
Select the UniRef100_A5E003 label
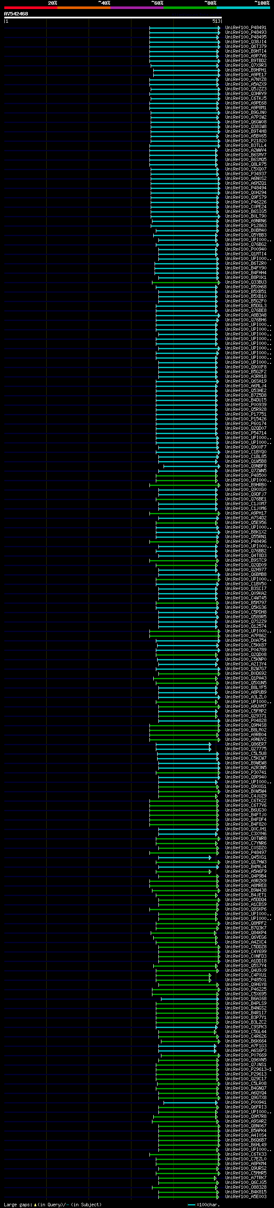(x=246, y=1197)
